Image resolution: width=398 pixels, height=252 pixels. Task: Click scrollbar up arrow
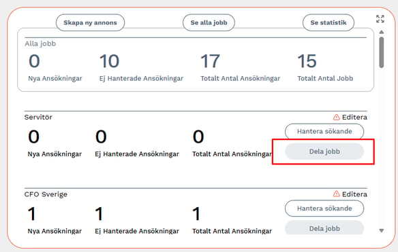381,32
